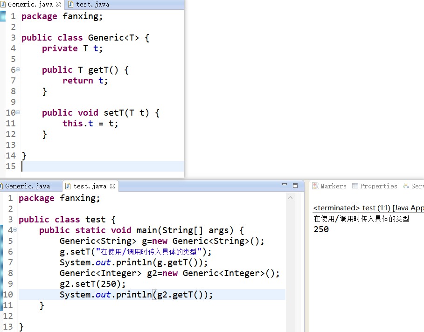Image resolution: width=424 pixels, height=332 pixels.
Task: Click 'private T t;' field line
Action: click(x=72, y=48)
